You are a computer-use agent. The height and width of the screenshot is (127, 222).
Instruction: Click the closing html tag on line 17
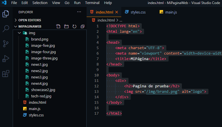114,113
